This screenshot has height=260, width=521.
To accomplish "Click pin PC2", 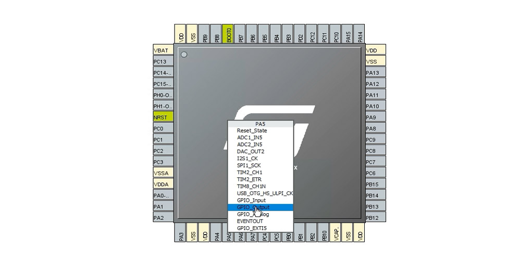I will coord(163,151).
